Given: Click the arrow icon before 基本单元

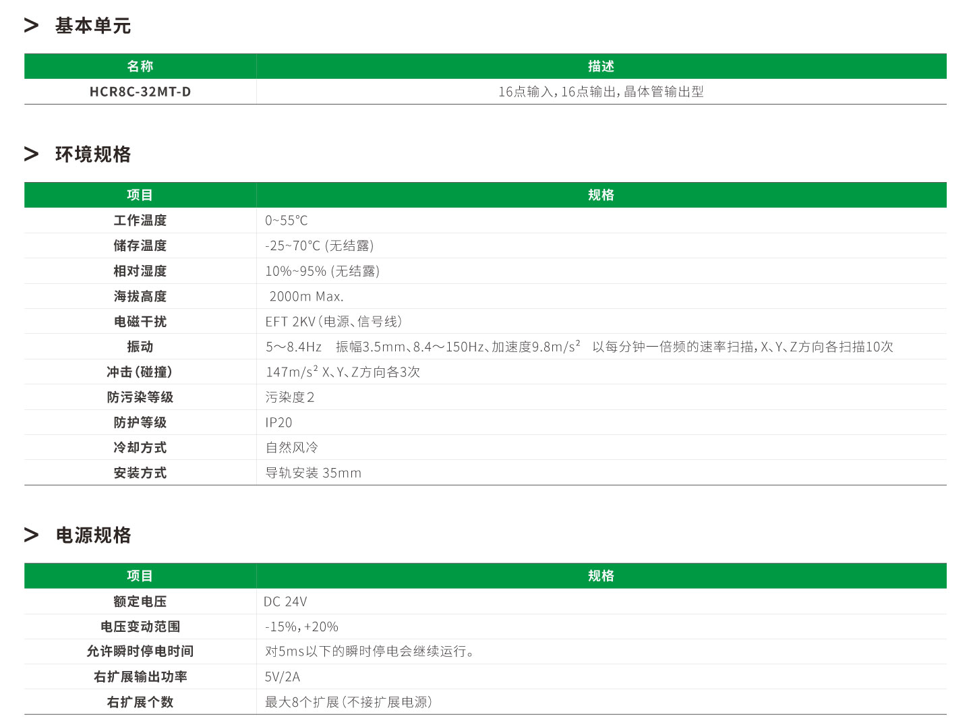Looking at the screenshot, I should pyautogui.click(x=30, y=26).
